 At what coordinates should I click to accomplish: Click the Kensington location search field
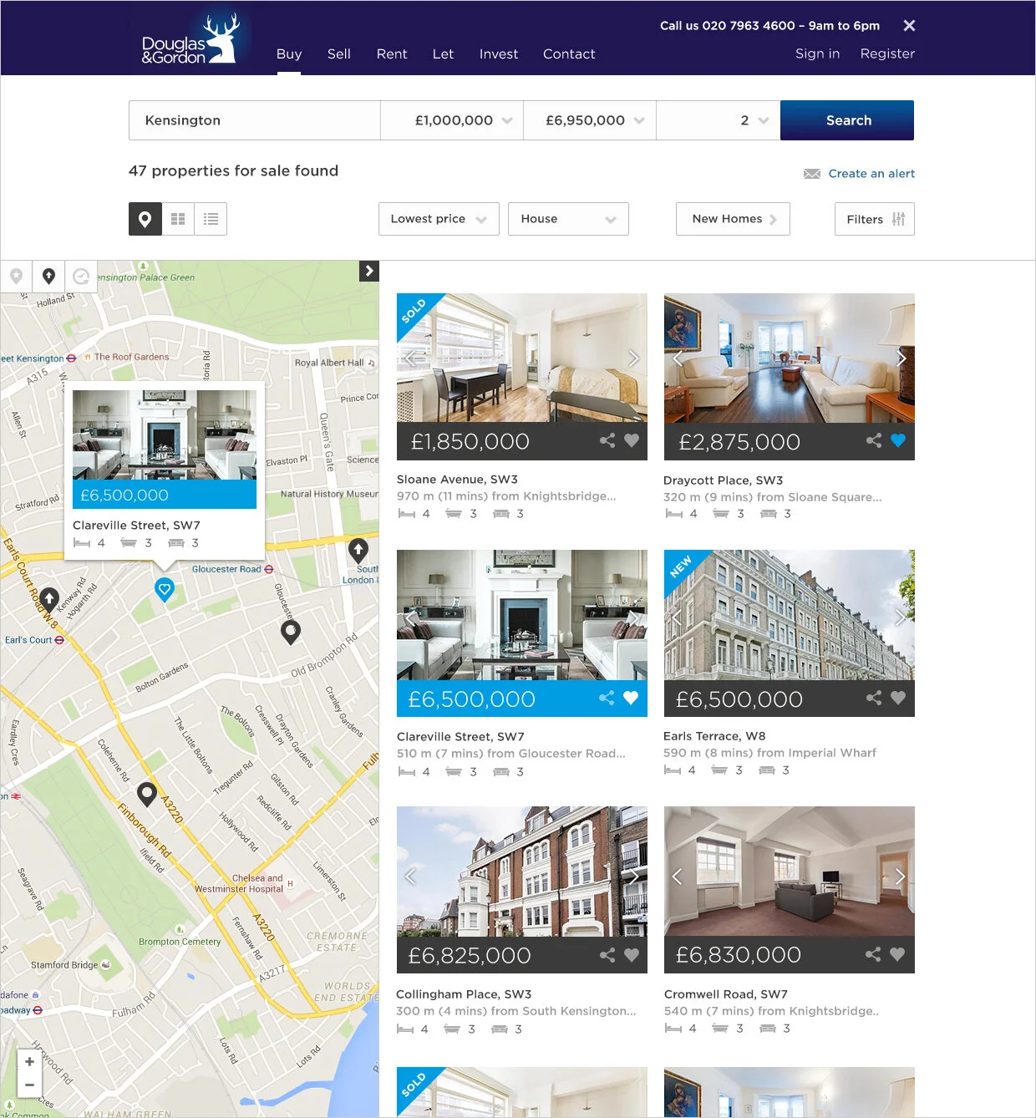[x=255, y=120]
